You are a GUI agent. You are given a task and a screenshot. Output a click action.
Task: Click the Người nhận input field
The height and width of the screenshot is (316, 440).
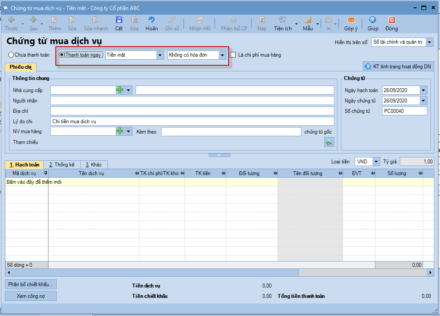click(192, 101)
